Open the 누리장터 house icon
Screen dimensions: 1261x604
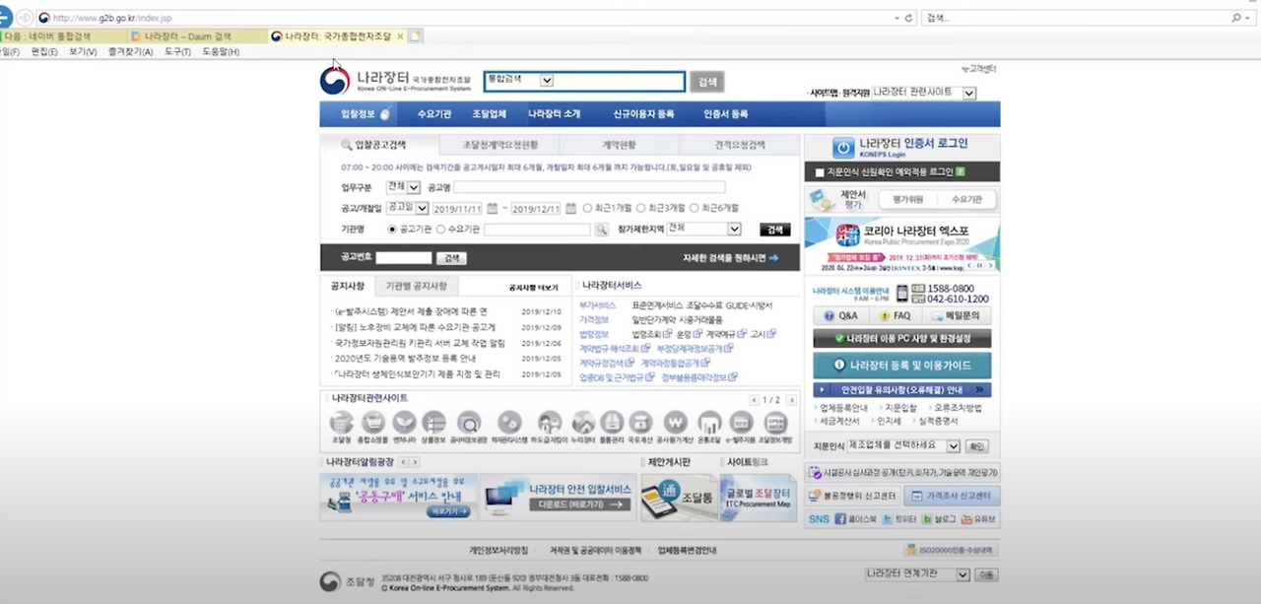583,422
